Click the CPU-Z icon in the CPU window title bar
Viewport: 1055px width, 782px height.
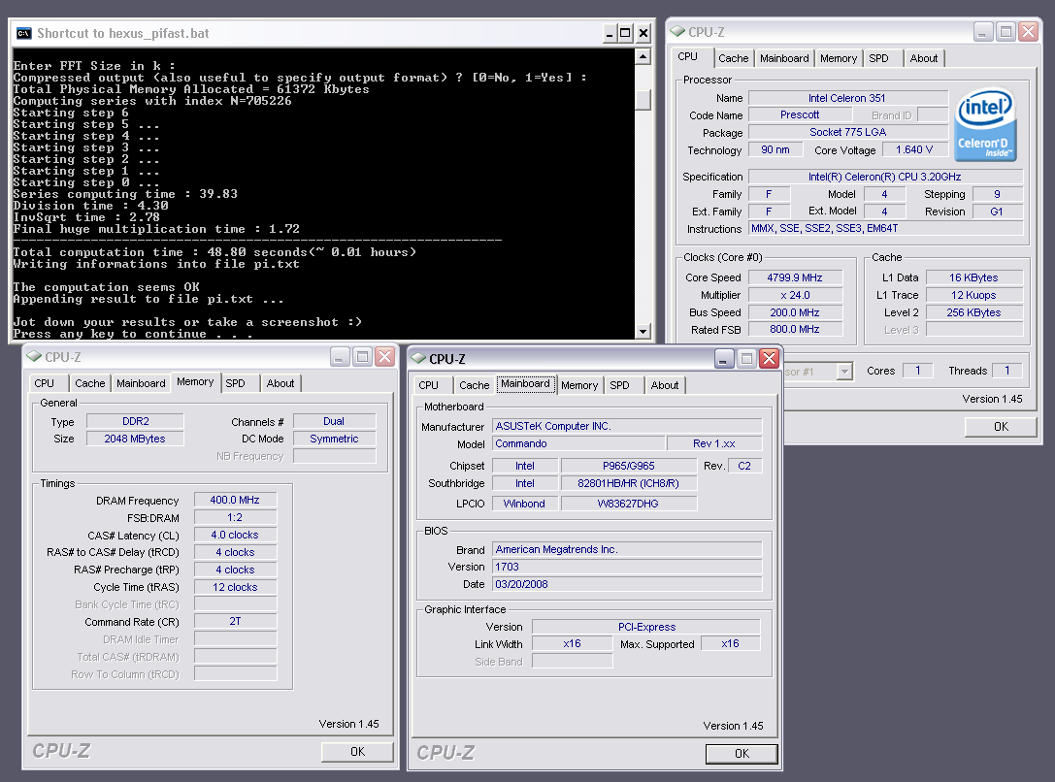point(677,32)
